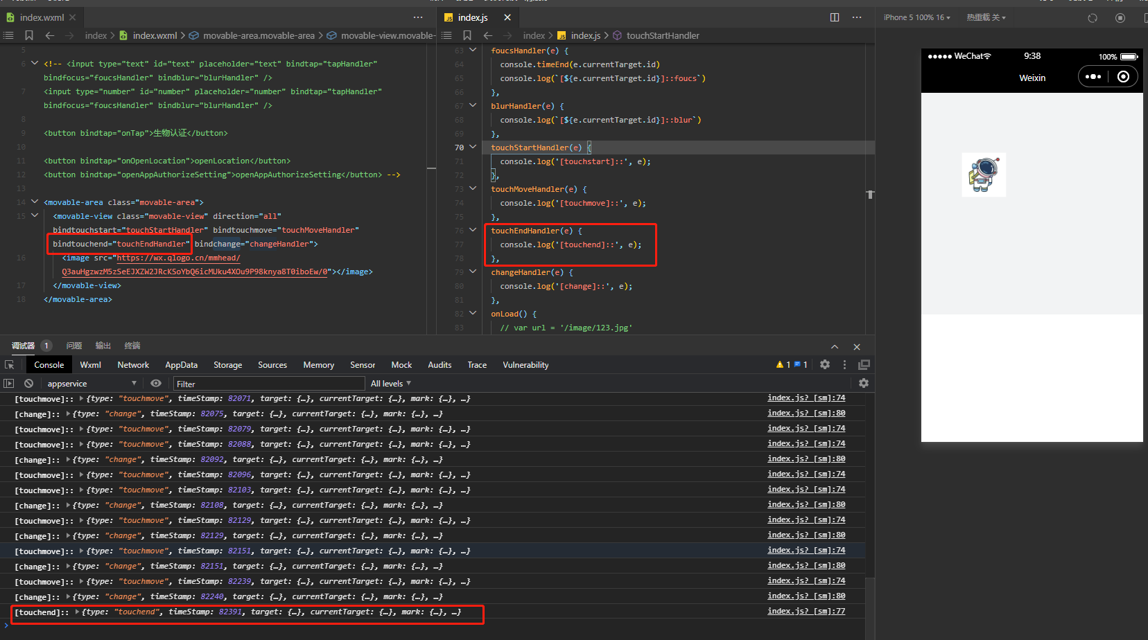Toggle the live expression eye icon
The width and height of the screenshot is (1148, 640).
156,383
